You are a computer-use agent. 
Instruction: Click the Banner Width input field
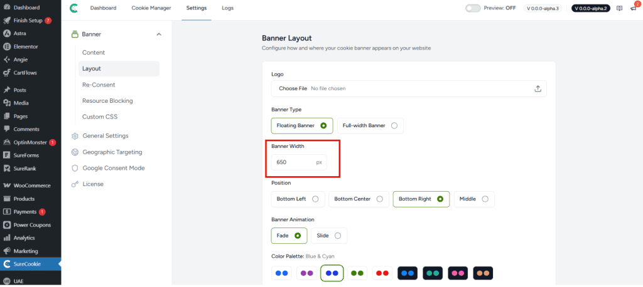[x=299, y=162]
